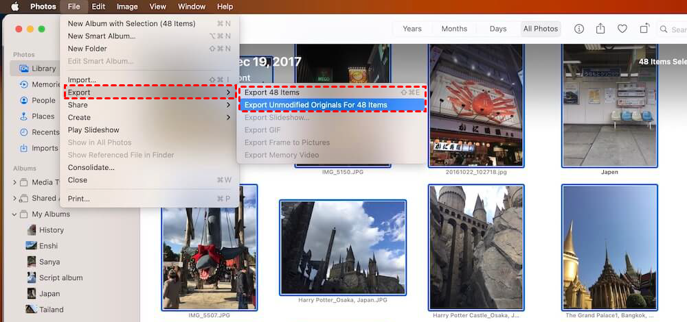Open the Tailand album
The width and height of the screenshot is (687, 322).
point(45,310)
